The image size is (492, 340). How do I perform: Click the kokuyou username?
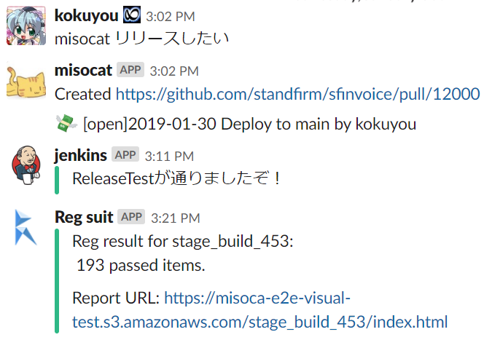86,15
